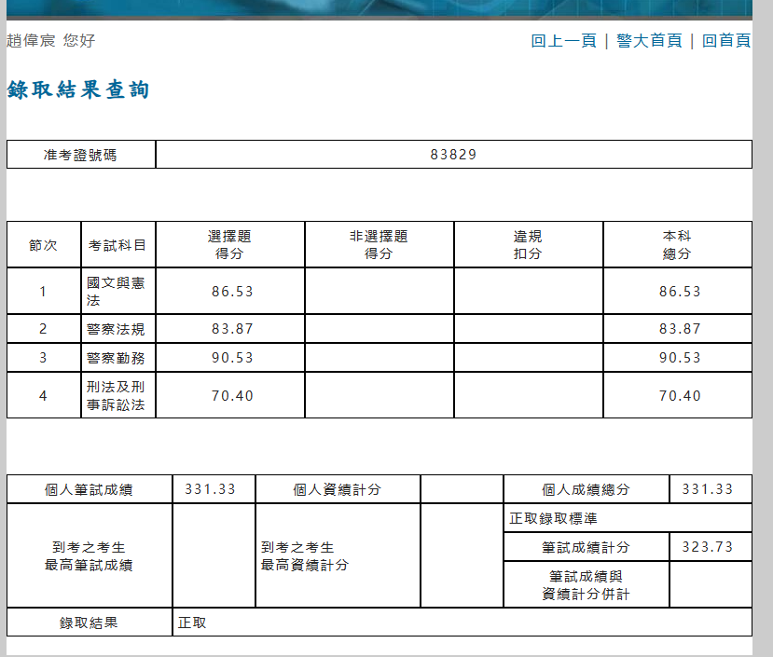Click the 回上一頁 link

click(x=563, y=40)
